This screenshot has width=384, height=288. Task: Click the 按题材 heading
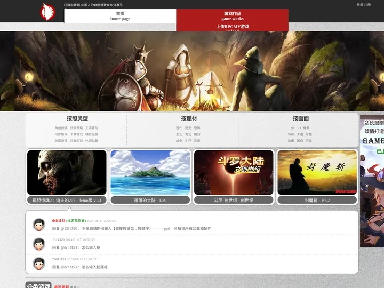tap(189, 118)
